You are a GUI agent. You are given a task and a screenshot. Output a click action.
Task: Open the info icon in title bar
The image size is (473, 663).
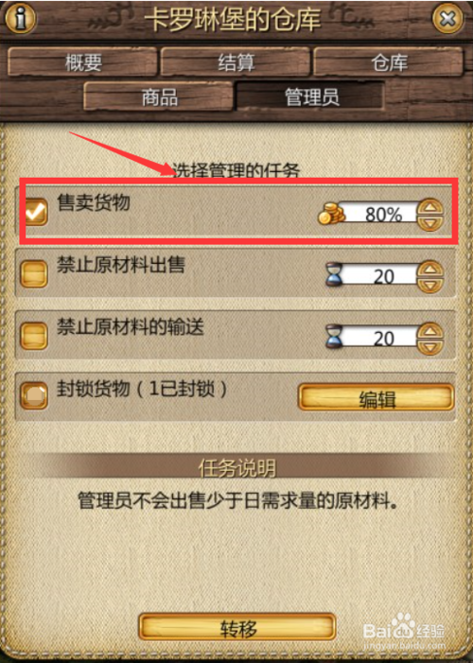tap(20, 18)
